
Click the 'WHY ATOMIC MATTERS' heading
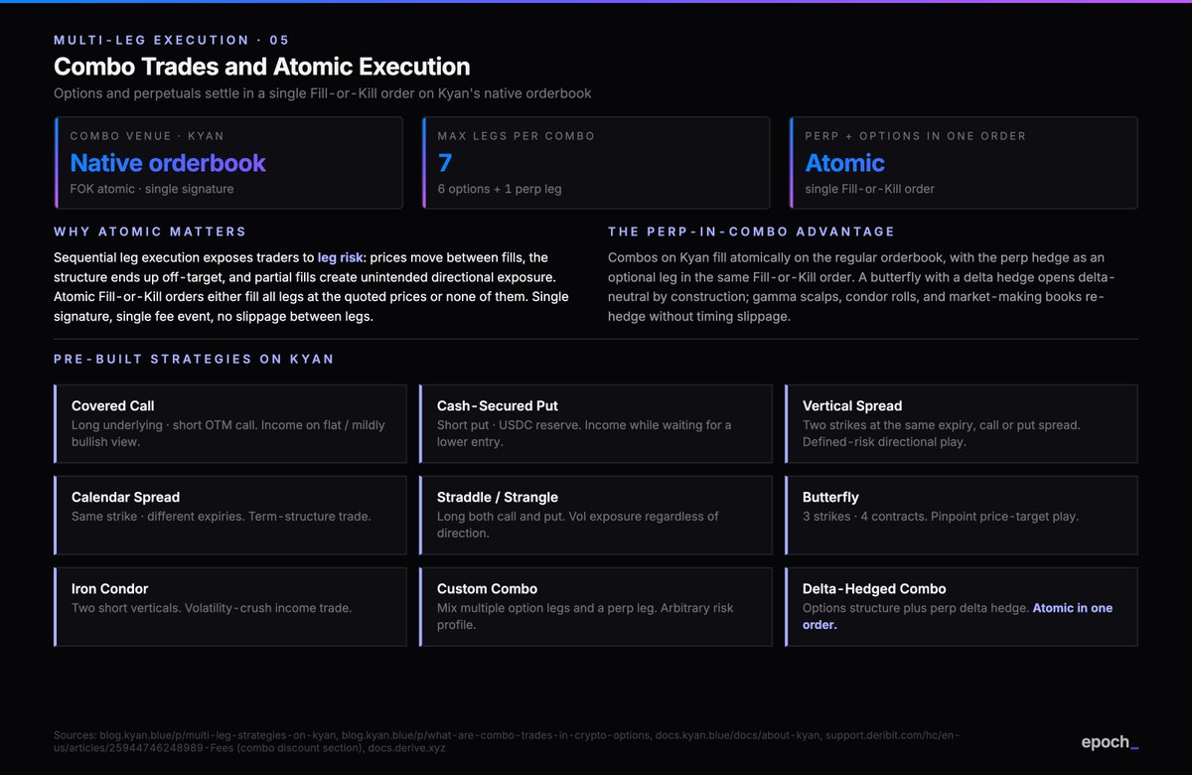click(x=150, y=232)
